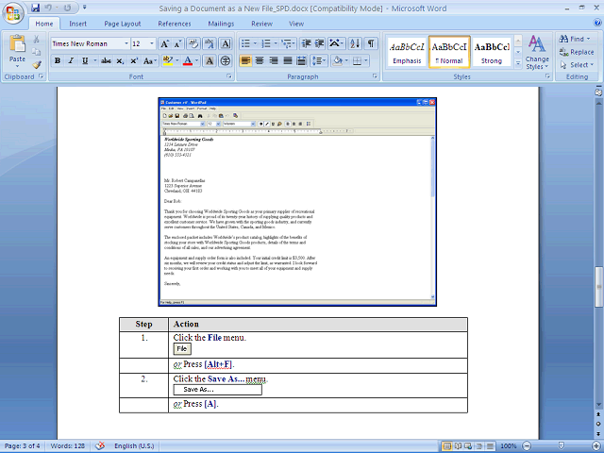Toggle Justify alignment
Viewport: 604px width, 453px height.
(x=288, y=60)
